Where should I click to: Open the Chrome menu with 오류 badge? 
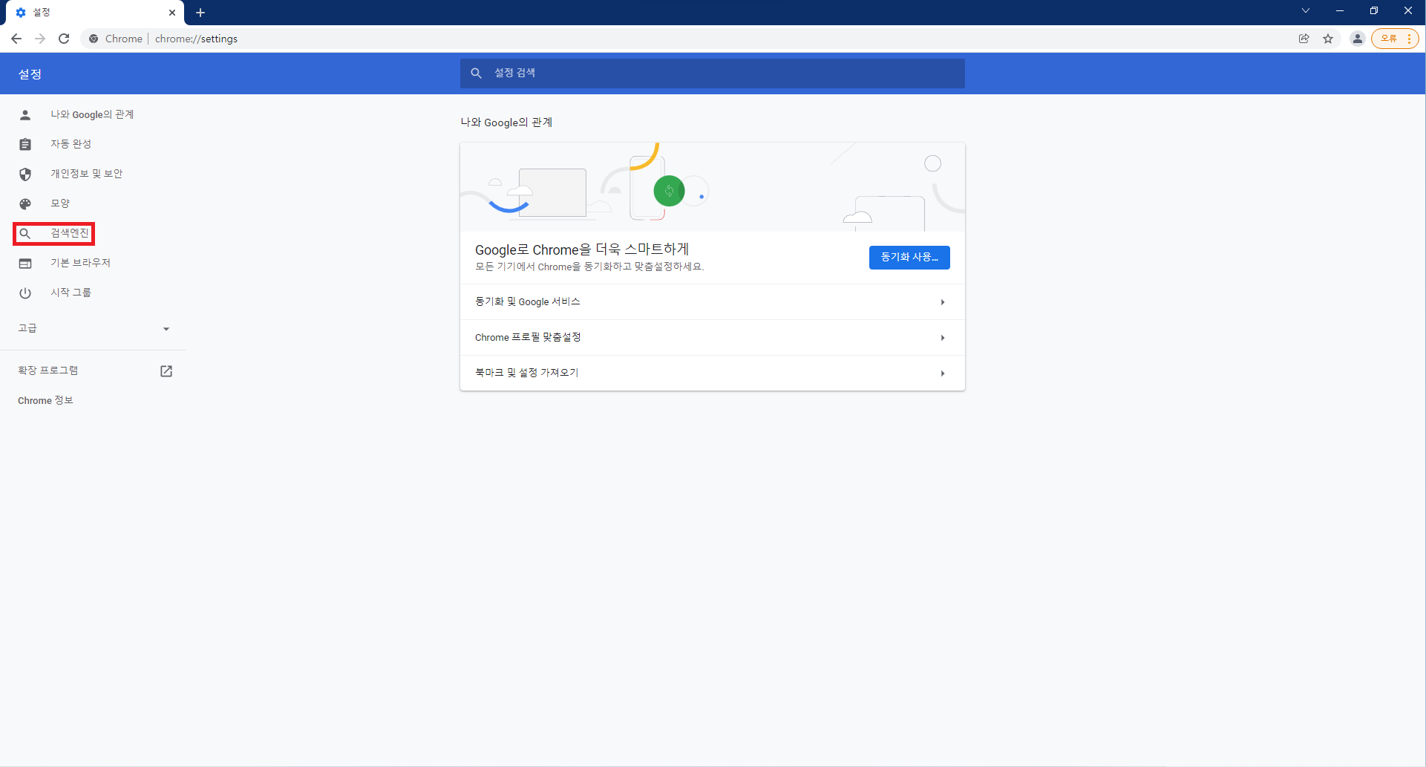point(1396,39)
